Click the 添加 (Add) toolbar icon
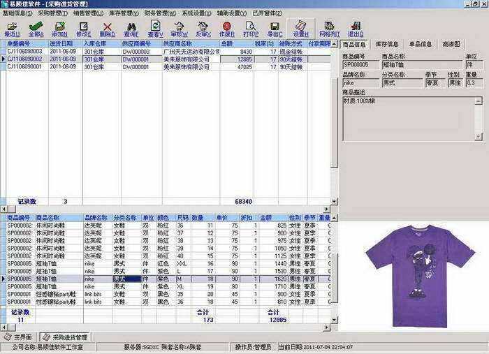Screen dimensions: 489x354 (x=59, y=29)
